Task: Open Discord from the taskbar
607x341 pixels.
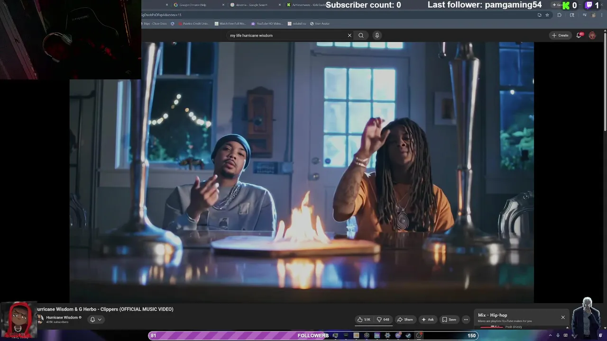Action: tap(398, 335)
